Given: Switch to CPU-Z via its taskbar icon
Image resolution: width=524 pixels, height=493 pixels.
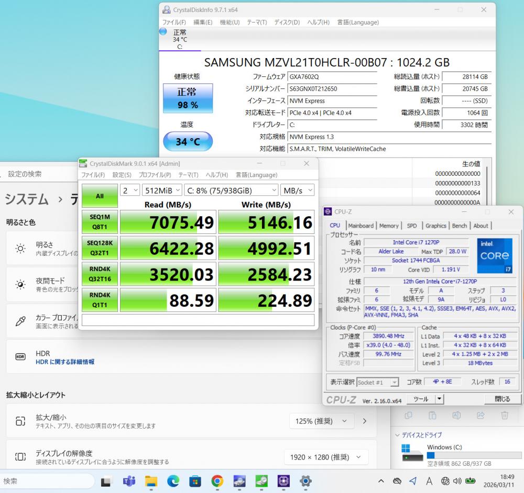Looking at the screenshot, I should click(x=284, y=481).
